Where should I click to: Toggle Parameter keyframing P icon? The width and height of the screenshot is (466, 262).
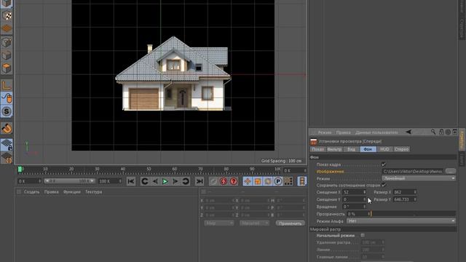[278, 181]
